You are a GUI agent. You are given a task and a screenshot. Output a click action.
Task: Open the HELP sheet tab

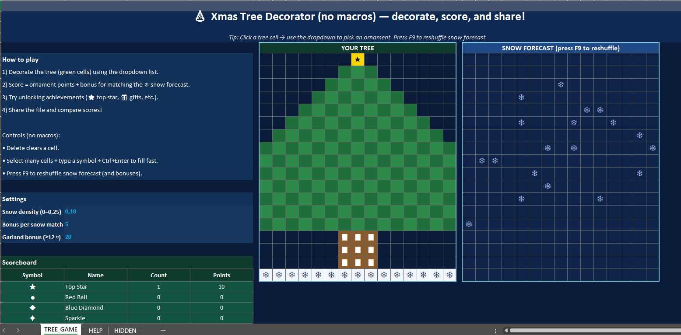[x=95, y=331]
